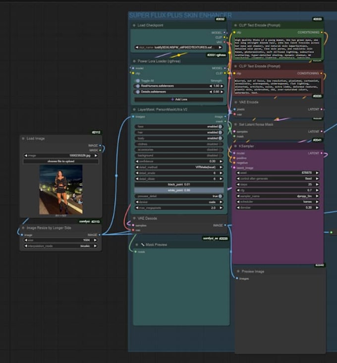
Task: Click the Add Lora button
Action: pos(179,100)
